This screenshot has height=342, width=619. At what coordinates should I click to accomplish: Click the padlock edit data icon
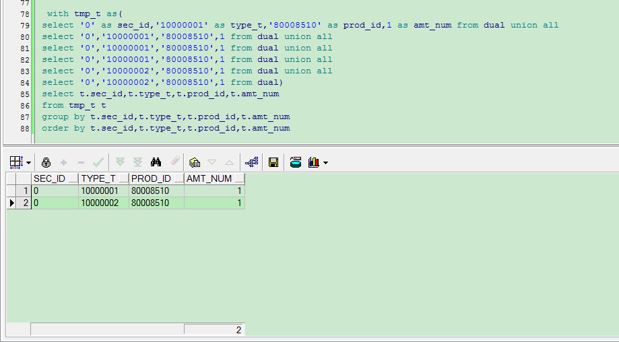(46, 162)
